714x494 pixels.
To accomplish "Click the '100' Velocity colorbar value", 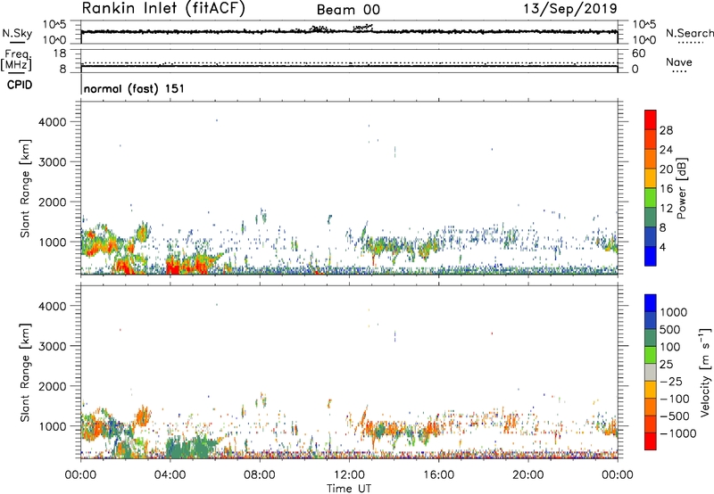I will [x=669, y=347].
